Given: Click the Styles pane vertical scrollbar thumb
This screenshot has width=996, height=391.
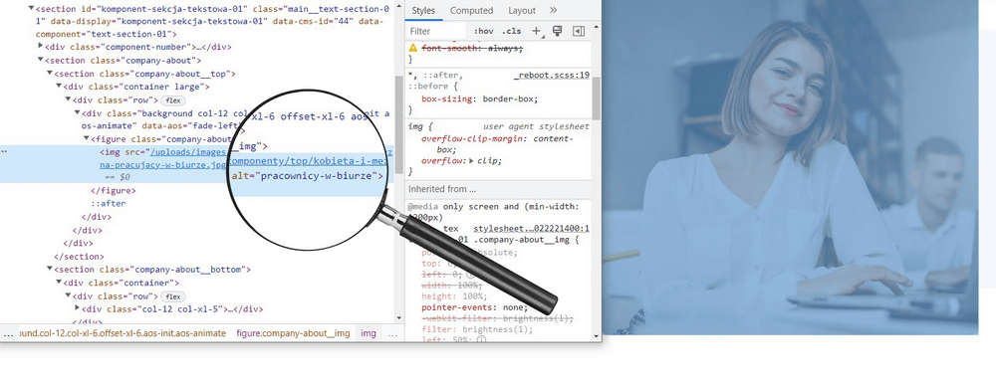Looking at the screenshot, I should (x=596, y=98).
